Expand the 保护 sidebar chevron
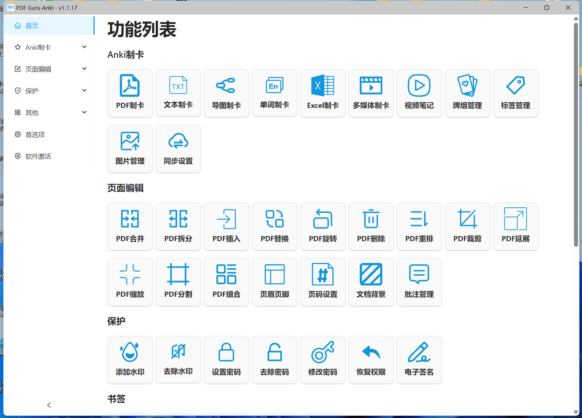The image size is (582, 418). click(x=84, y=90)
